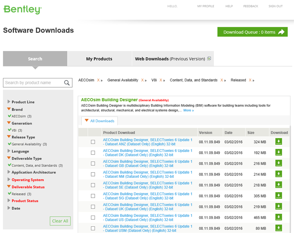Collapse the Deliverable Status filter
294x233 pixels.
[9, 187]
